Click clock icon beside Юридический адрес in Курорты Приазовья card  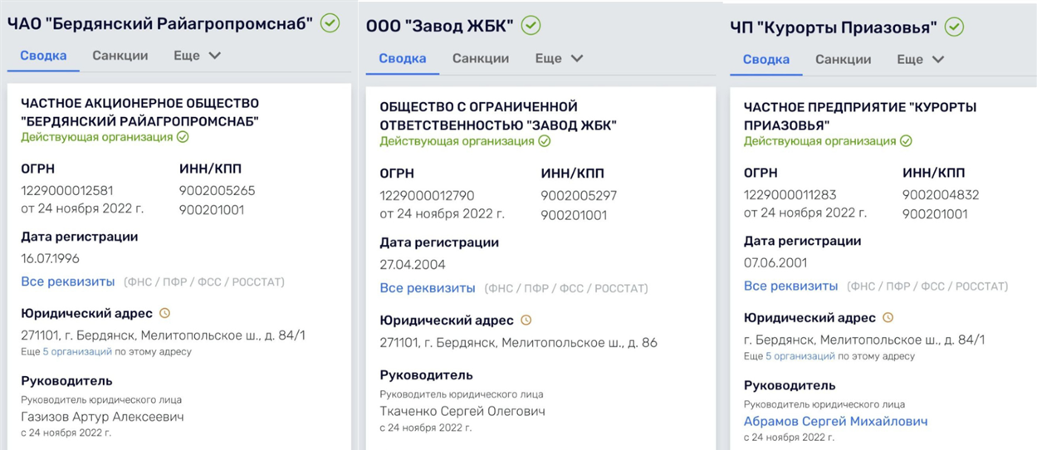(888, 317)
